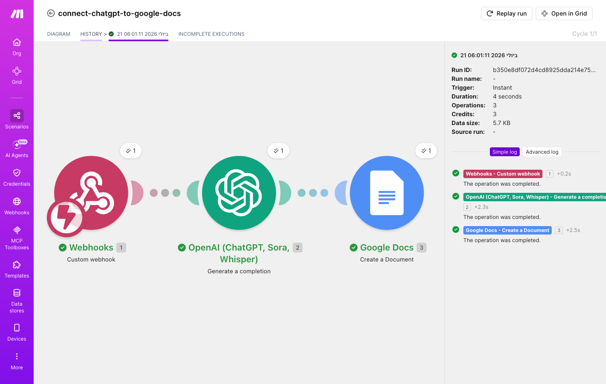Screen dimensions: 606x384
Task: Click the log index 2 badge in OpenAI entry
Action: [x=467, y=207]
